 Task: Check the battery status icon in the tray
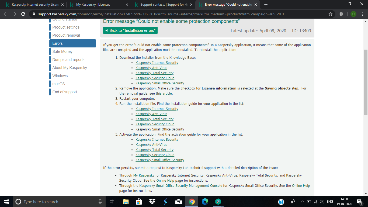click(309, 202)
